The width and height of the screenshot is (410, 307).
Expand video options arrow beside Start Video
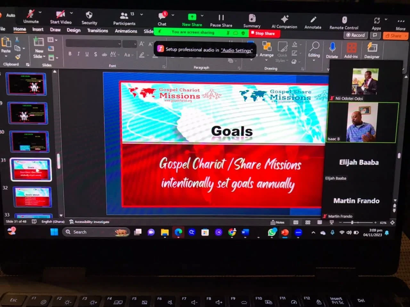[x=71, y=13]
